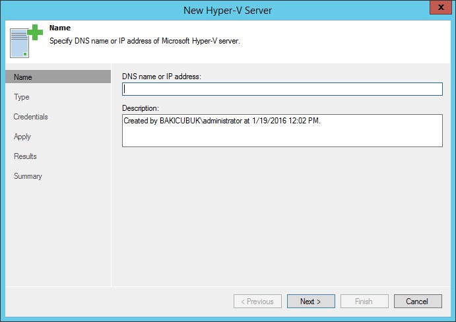
Task: Select the Results step in the sidebar
Action: (x=25, y=156)
